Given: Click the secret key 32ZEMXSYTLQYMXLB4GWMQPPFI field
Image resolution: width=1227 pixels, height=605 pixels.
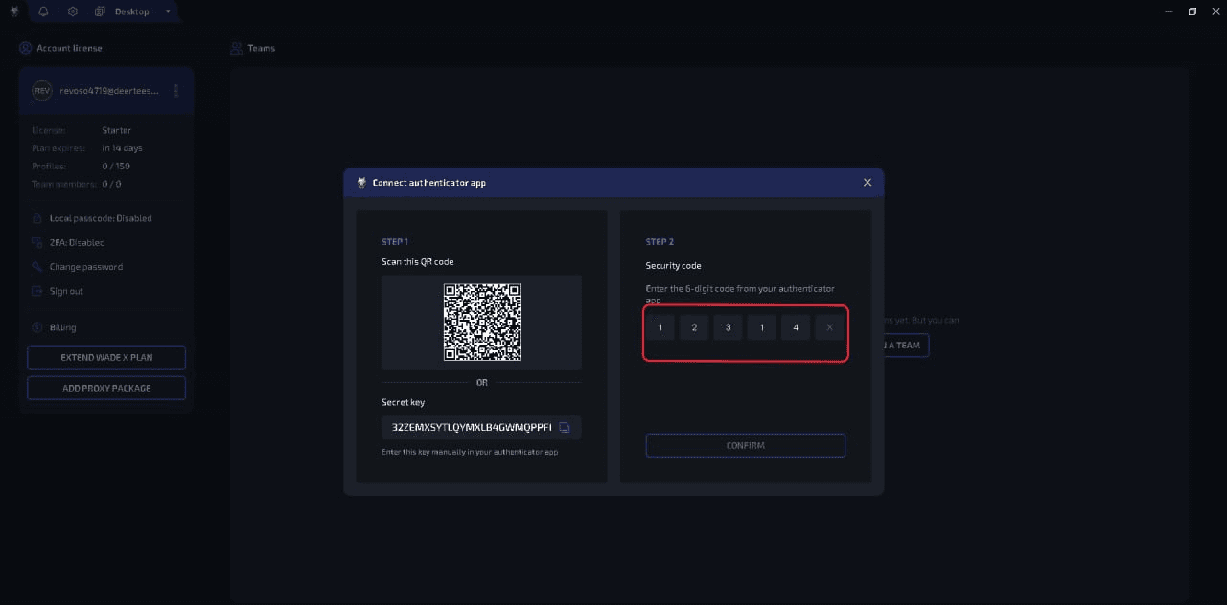Looking at the screenshot, I should tap(481, 427).
